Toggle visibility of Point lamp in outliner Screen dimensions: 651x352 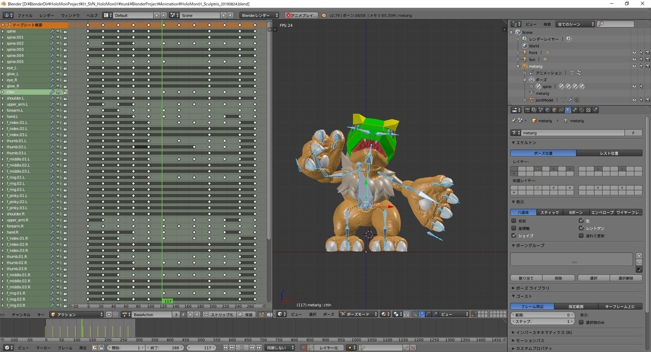(634, 53)
